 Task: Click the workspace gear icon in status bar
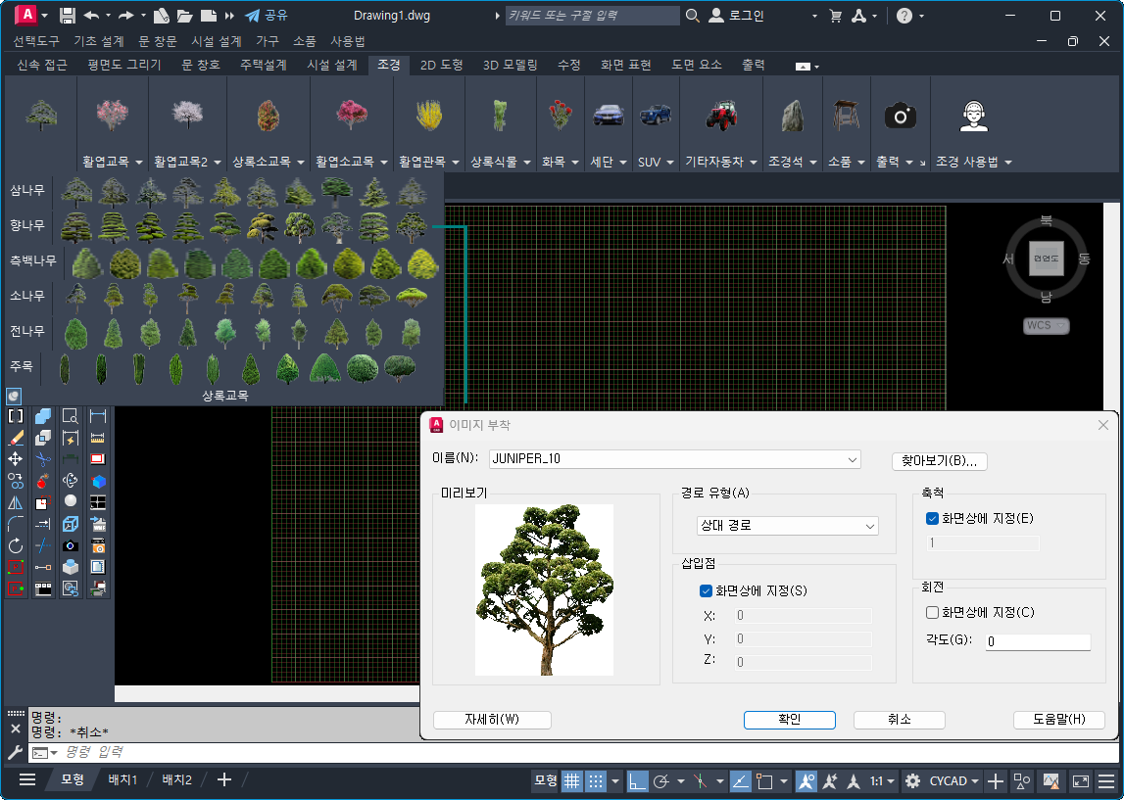point(912,780)
